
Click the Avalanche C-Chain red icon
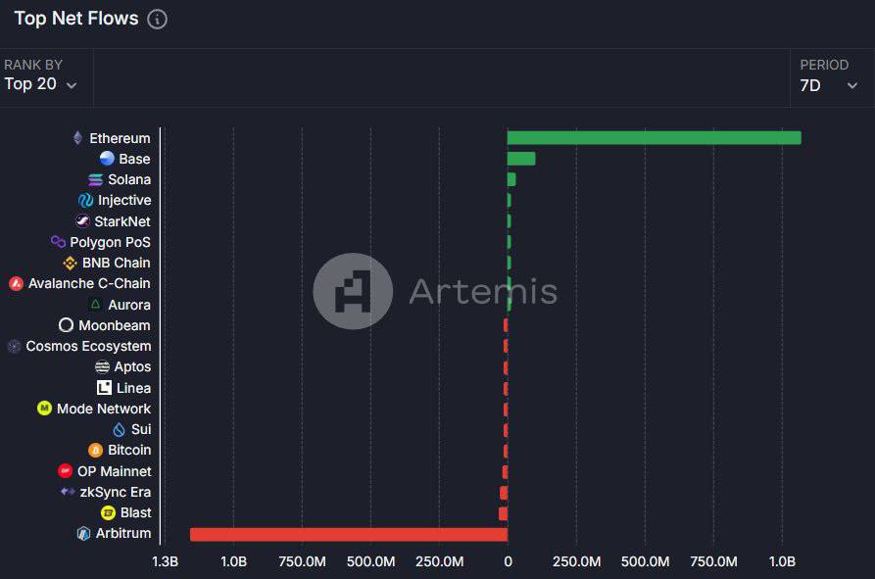(17, 283)
